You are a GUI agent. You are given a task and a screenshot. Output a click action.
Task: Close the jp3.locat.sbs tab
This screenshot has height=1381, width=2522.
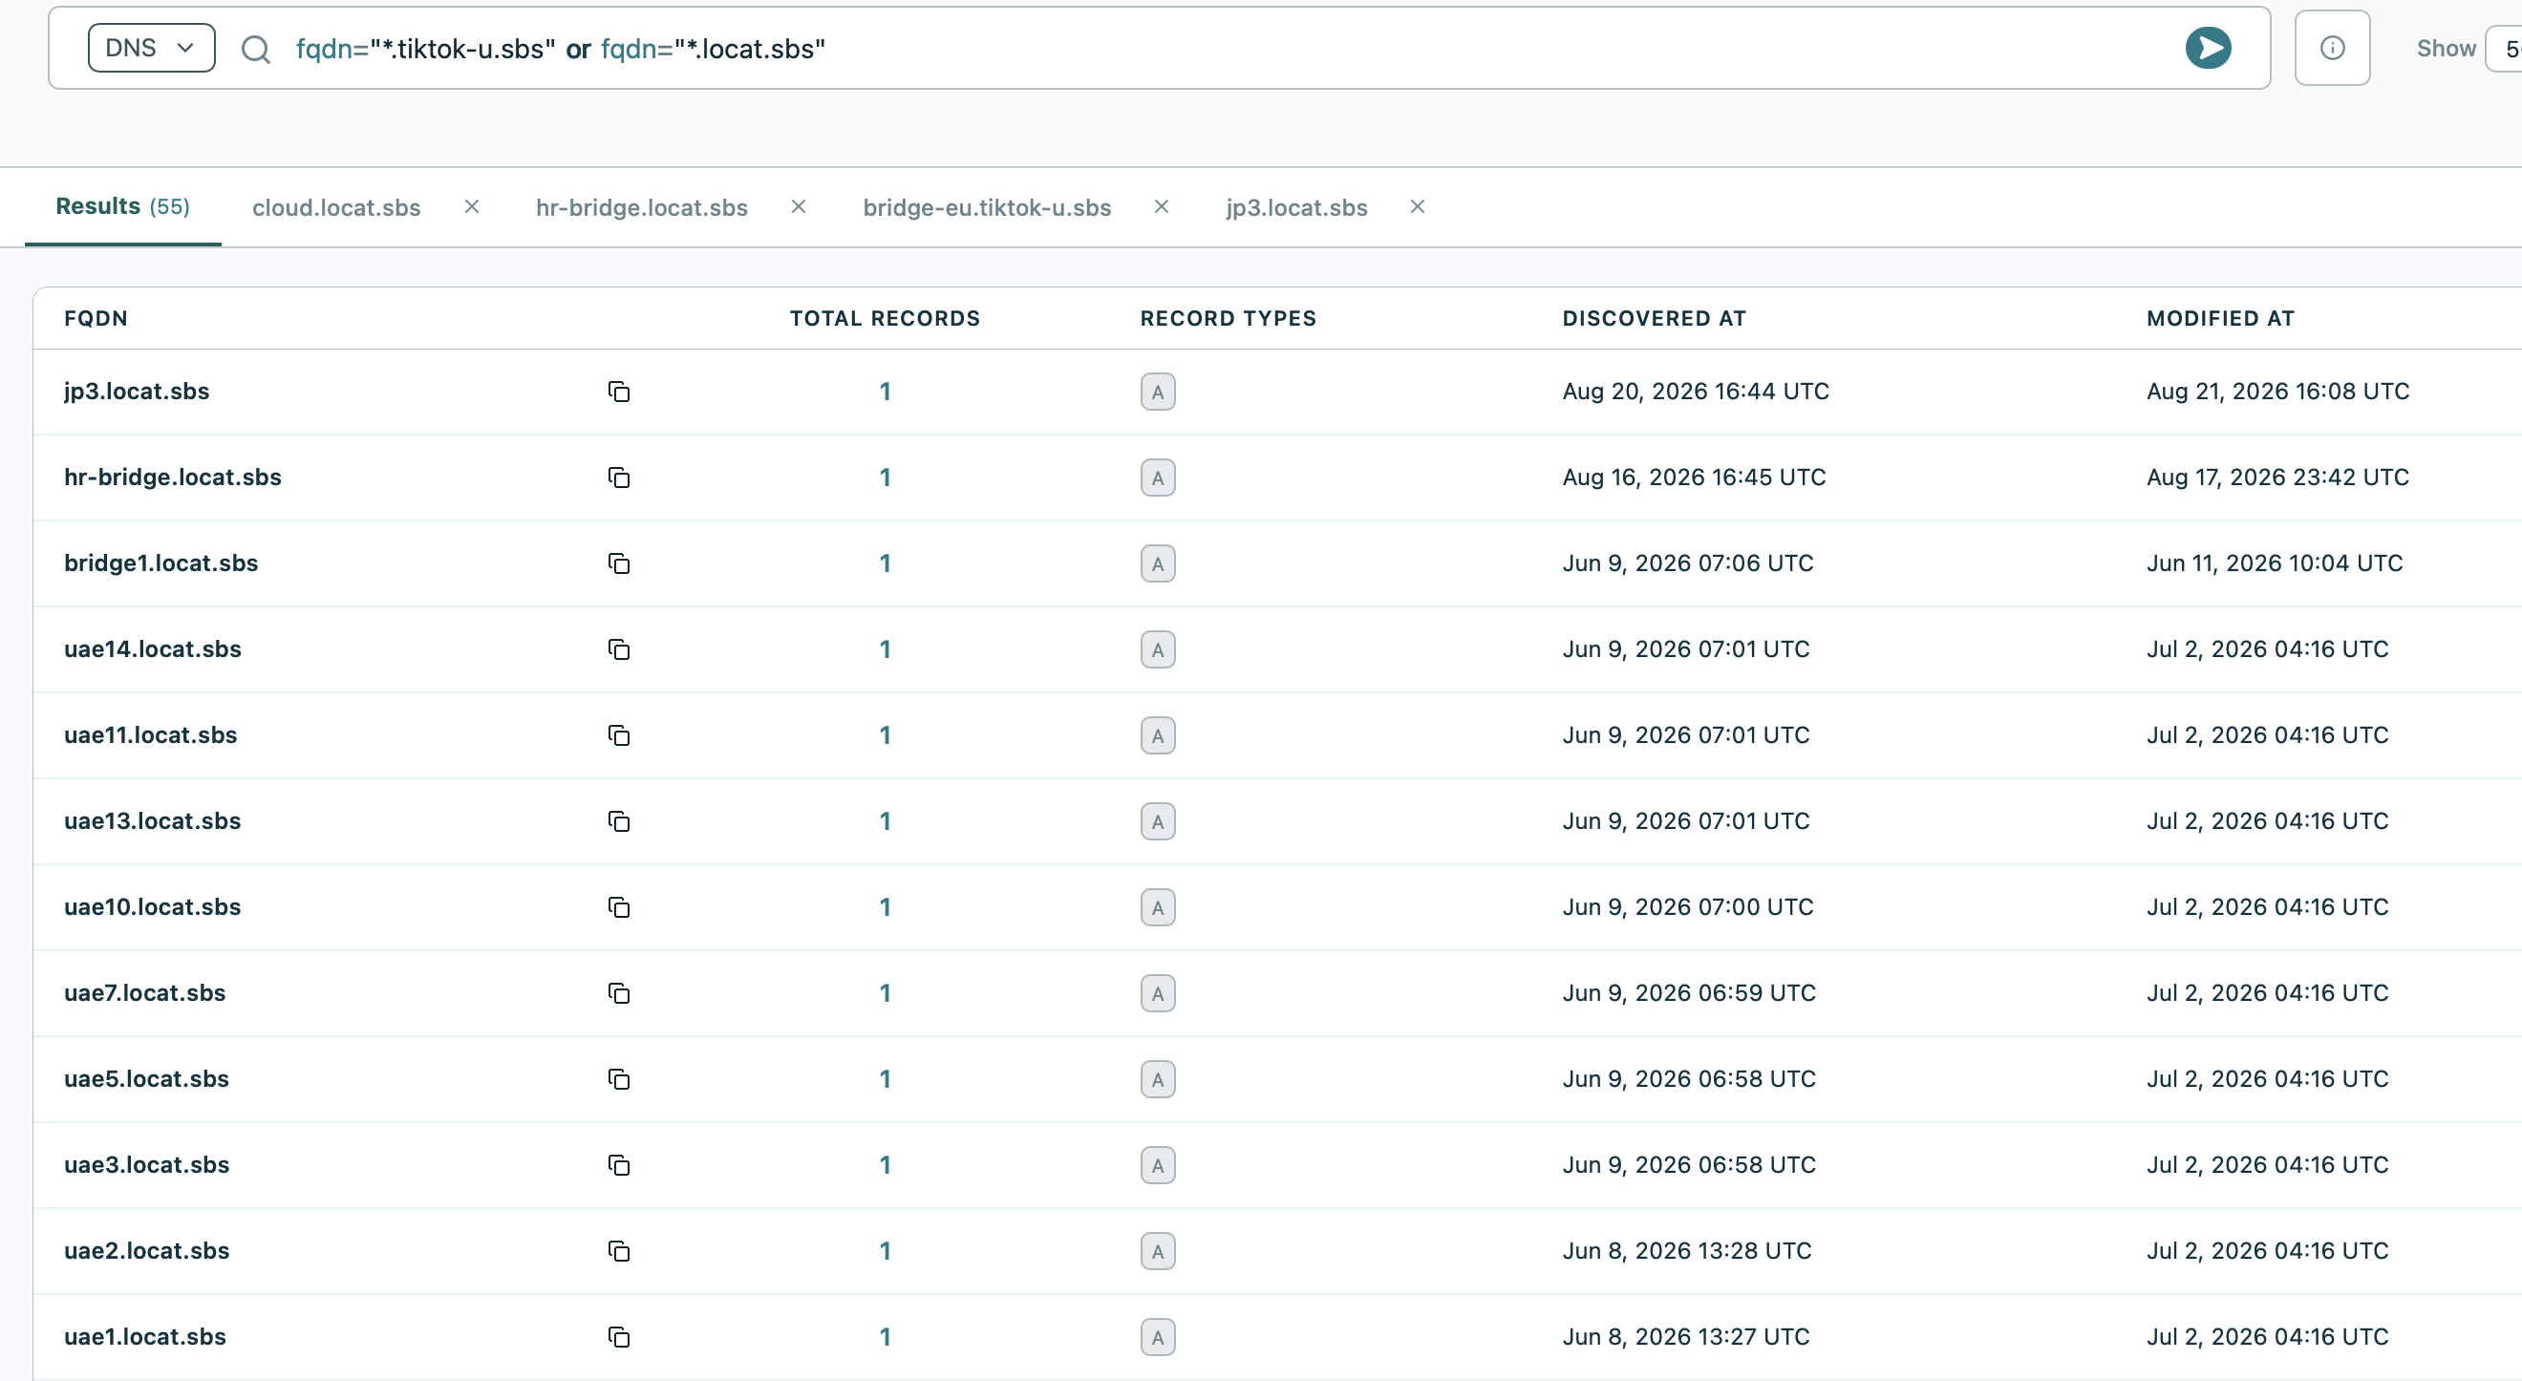[x=1418, y=206]
